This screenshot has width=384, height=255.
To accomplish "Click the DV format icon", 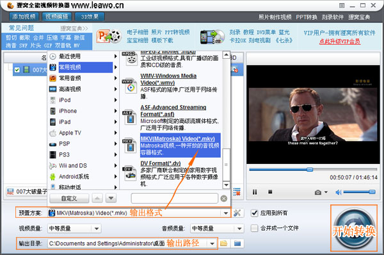I will (129, 174).
